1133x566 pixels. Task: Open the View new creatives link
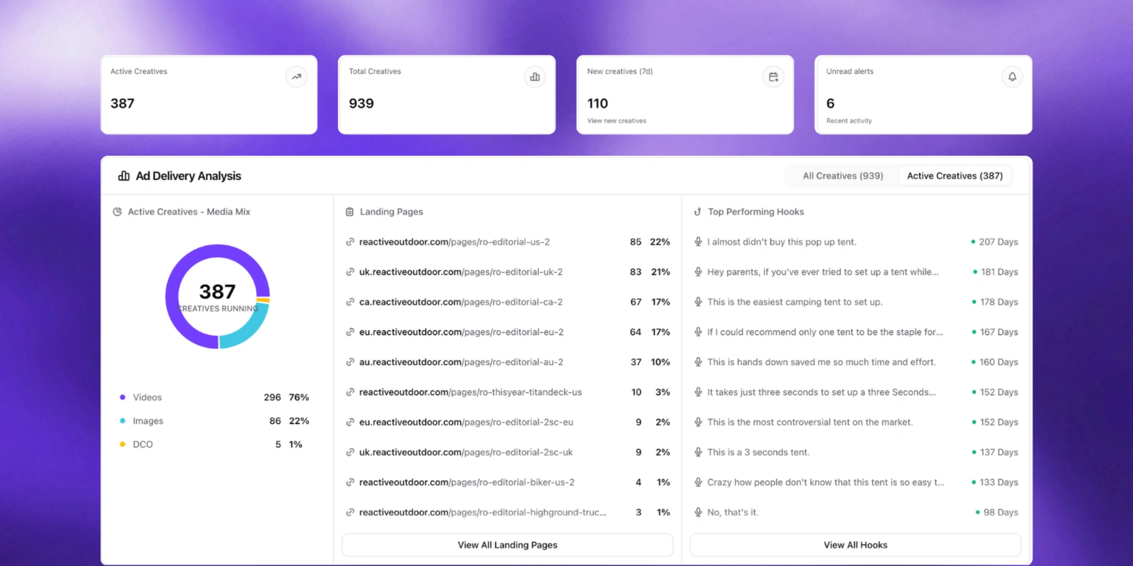point(616,120)
